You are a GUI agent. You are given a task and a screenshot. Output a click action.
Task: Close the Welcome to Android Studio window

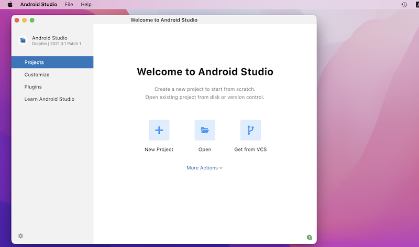tap(17, 20)
